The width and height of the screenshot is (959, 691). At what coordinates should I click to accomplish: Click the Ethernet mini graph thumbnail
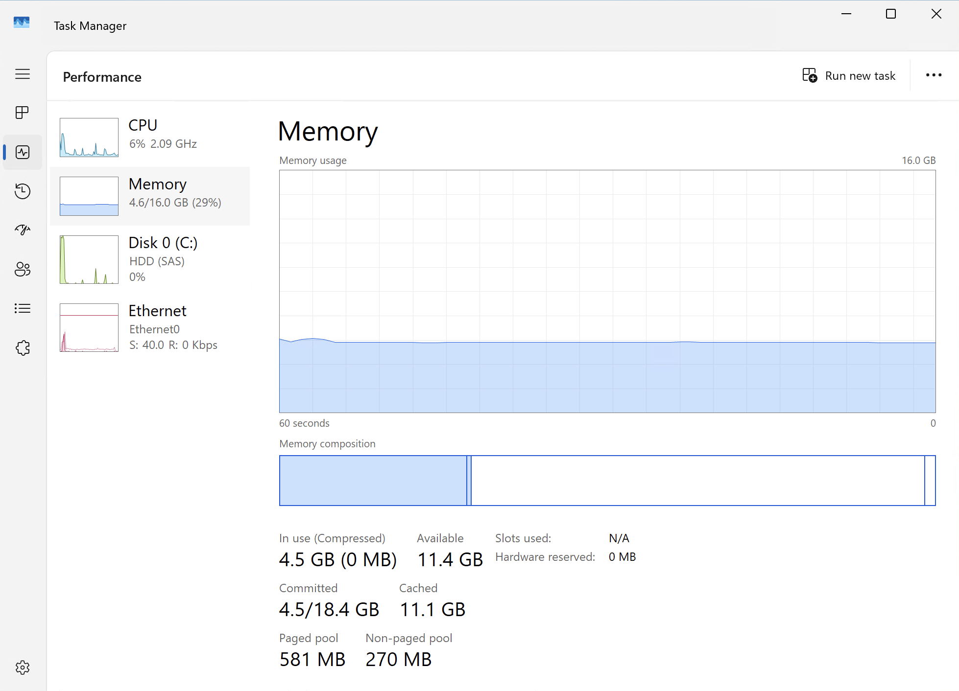pos(89,327)
